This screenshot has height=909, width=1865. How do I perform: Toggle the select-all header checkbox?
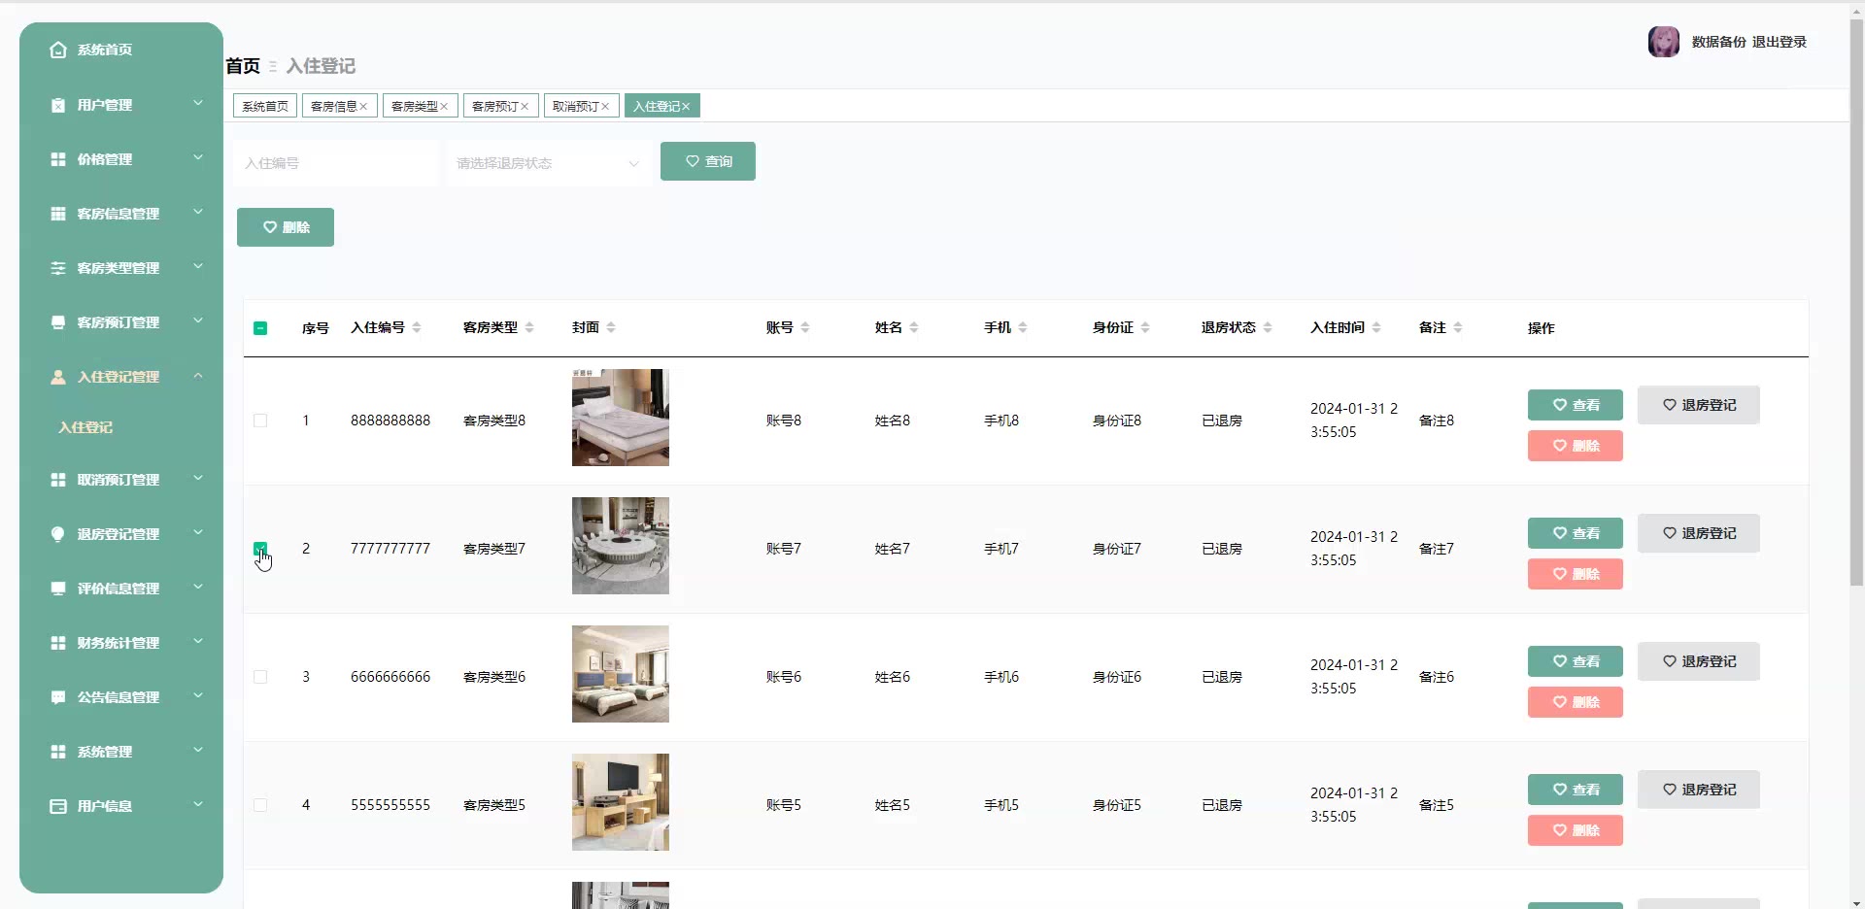pyautogui.click(x=260, y=328)
